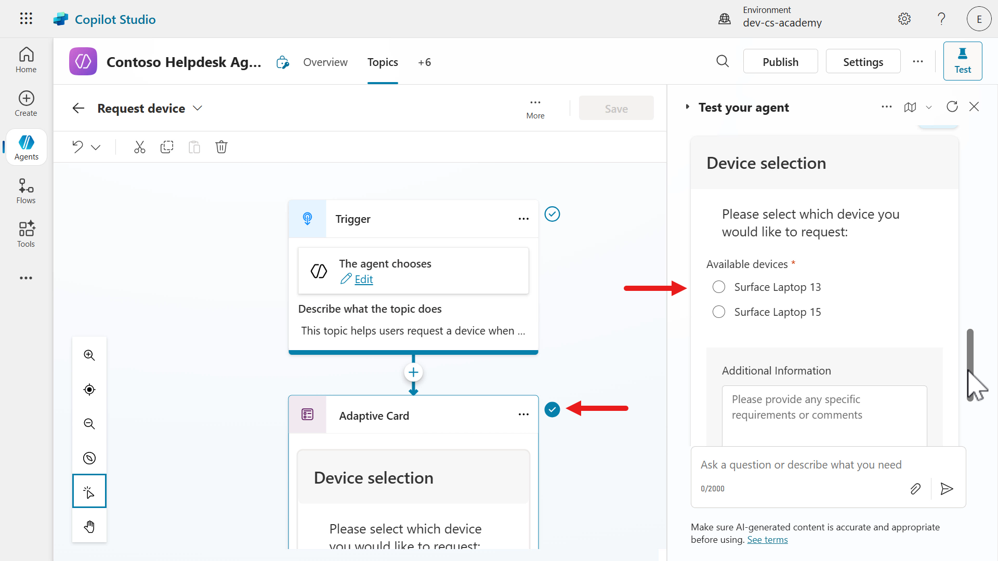This screenshot has height=561, width=998.
Task: Refresh the test agent conversation
Action: click(x=952, y=107)
